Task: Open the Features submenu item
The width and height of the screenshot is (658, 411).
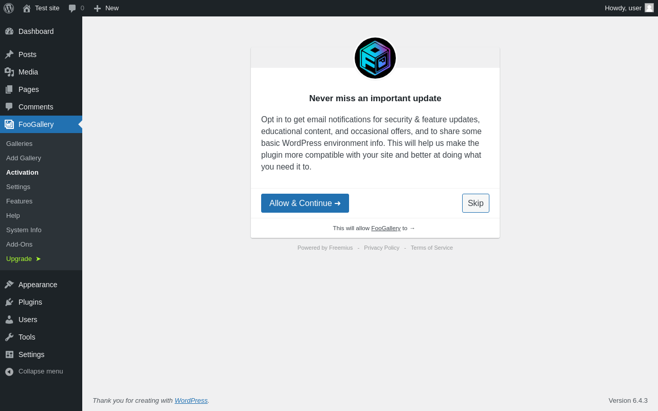Action: click(41, 201)
